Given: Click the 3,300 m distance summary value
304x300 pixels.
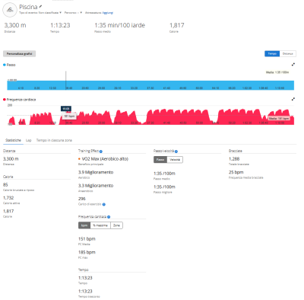Looking at the screenshot, I should pos(15,25).
